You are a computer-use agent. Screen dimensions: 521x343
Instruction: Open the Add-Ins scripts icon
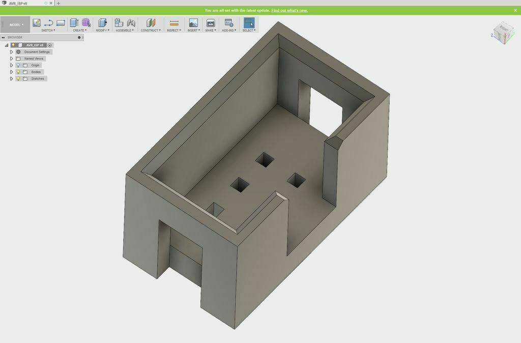pyautogui.click(x=229, y=22)
